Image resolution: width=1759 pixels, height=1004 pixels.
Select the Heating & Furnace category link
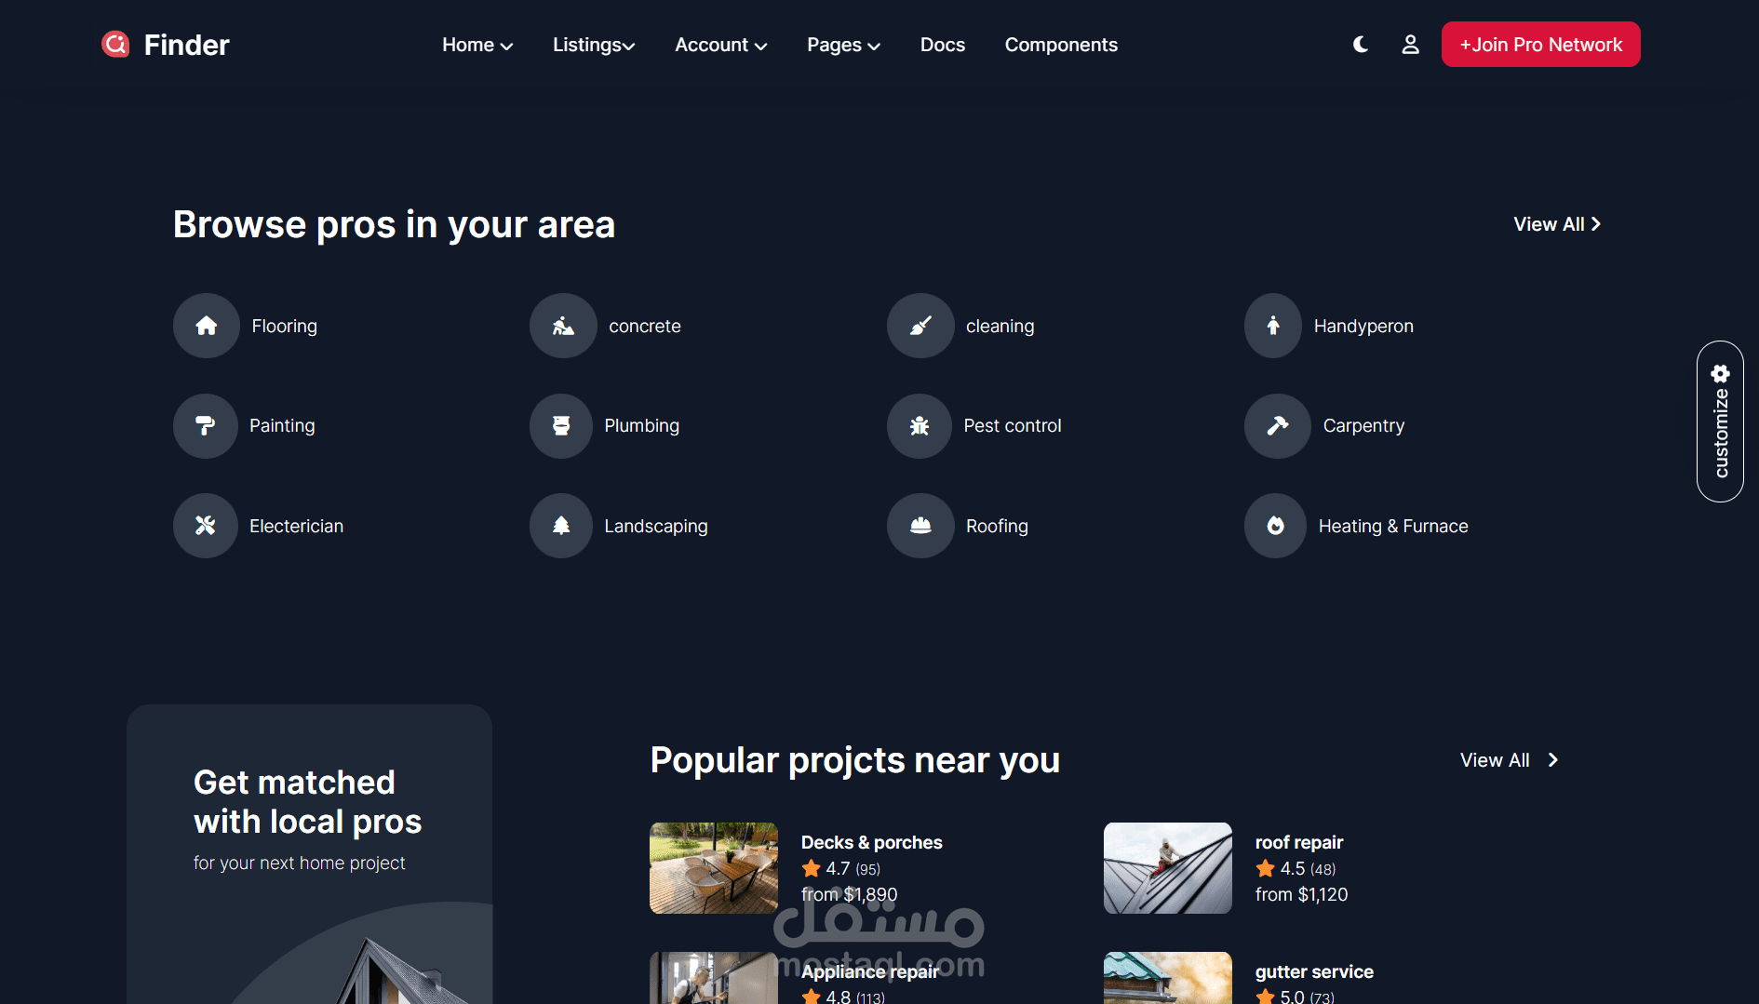[1393, 526]
